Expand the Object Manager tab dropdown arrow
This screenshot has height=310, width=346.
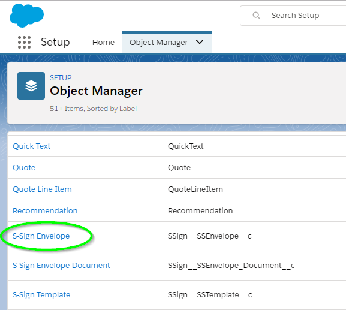(x=200, y=42)
